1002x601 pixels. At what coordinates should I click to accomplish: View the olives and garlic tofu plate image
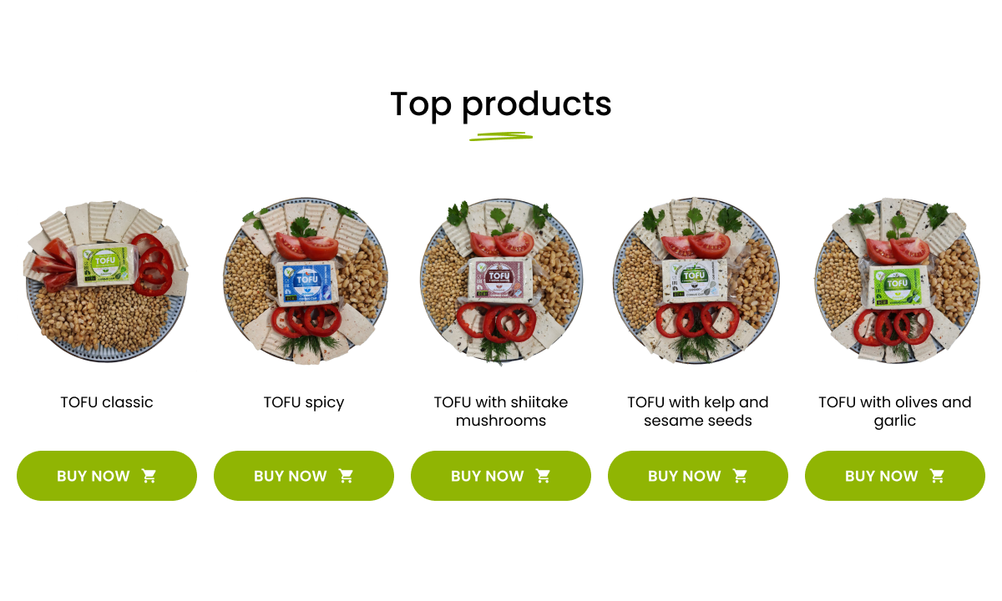click(x=896, y=281)
